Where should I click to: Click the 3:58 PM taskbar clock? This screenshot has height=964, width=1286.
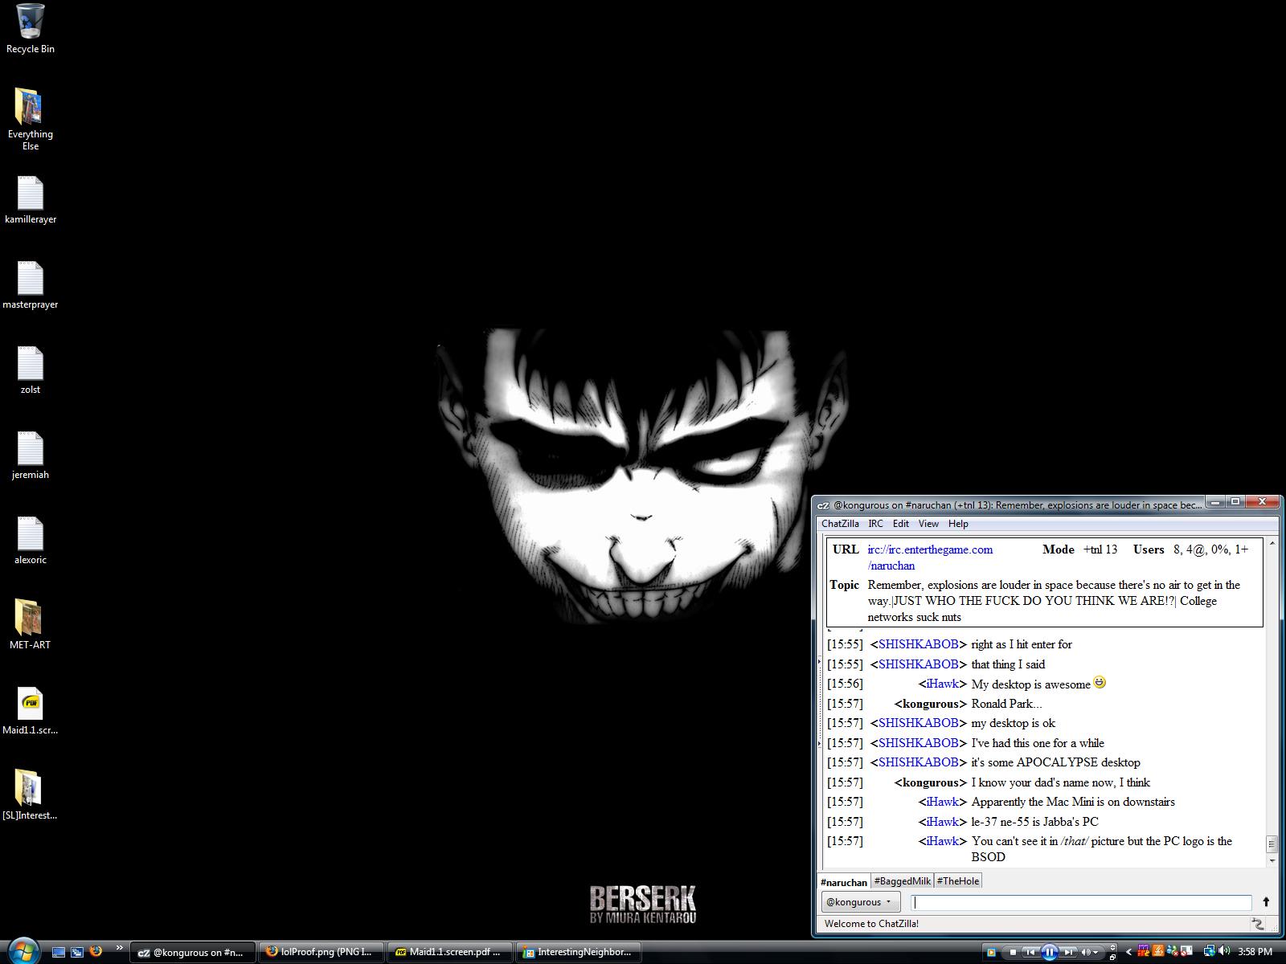(x=1255, y=952)
